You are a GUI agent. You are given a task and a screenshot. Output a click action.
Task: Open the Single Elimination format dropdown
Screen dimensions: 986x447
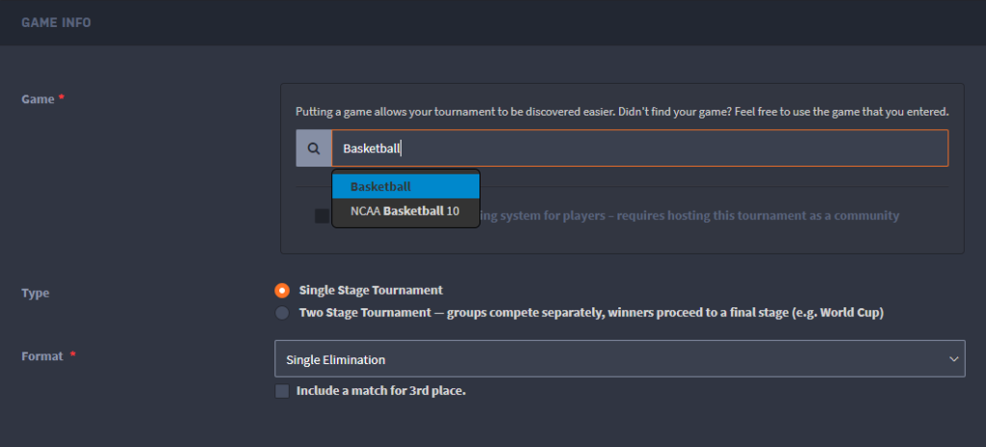pos(619,359)
